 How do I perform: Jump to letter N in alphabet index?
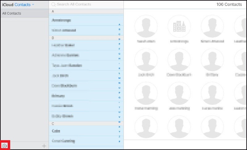[x=119, y=83]
